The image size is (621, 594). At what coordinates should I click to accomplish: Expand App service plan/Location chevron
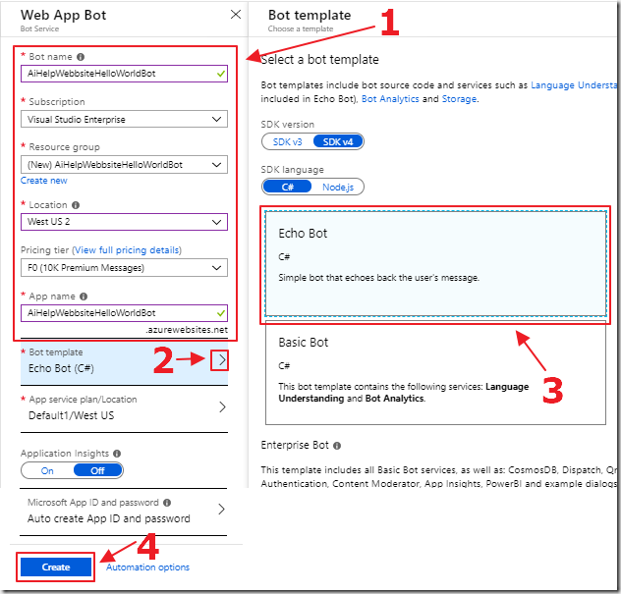coord(222,406)
